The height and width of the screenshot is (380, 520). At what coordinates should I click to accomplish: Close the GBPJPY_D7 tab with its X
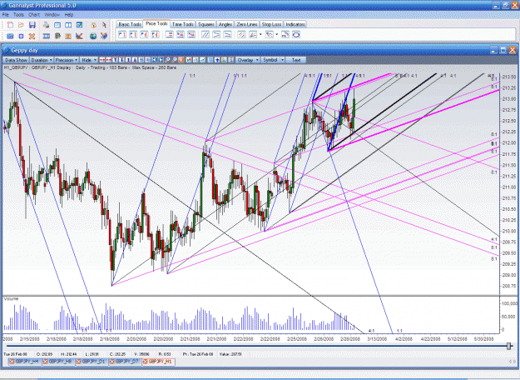tap(113, 362)
